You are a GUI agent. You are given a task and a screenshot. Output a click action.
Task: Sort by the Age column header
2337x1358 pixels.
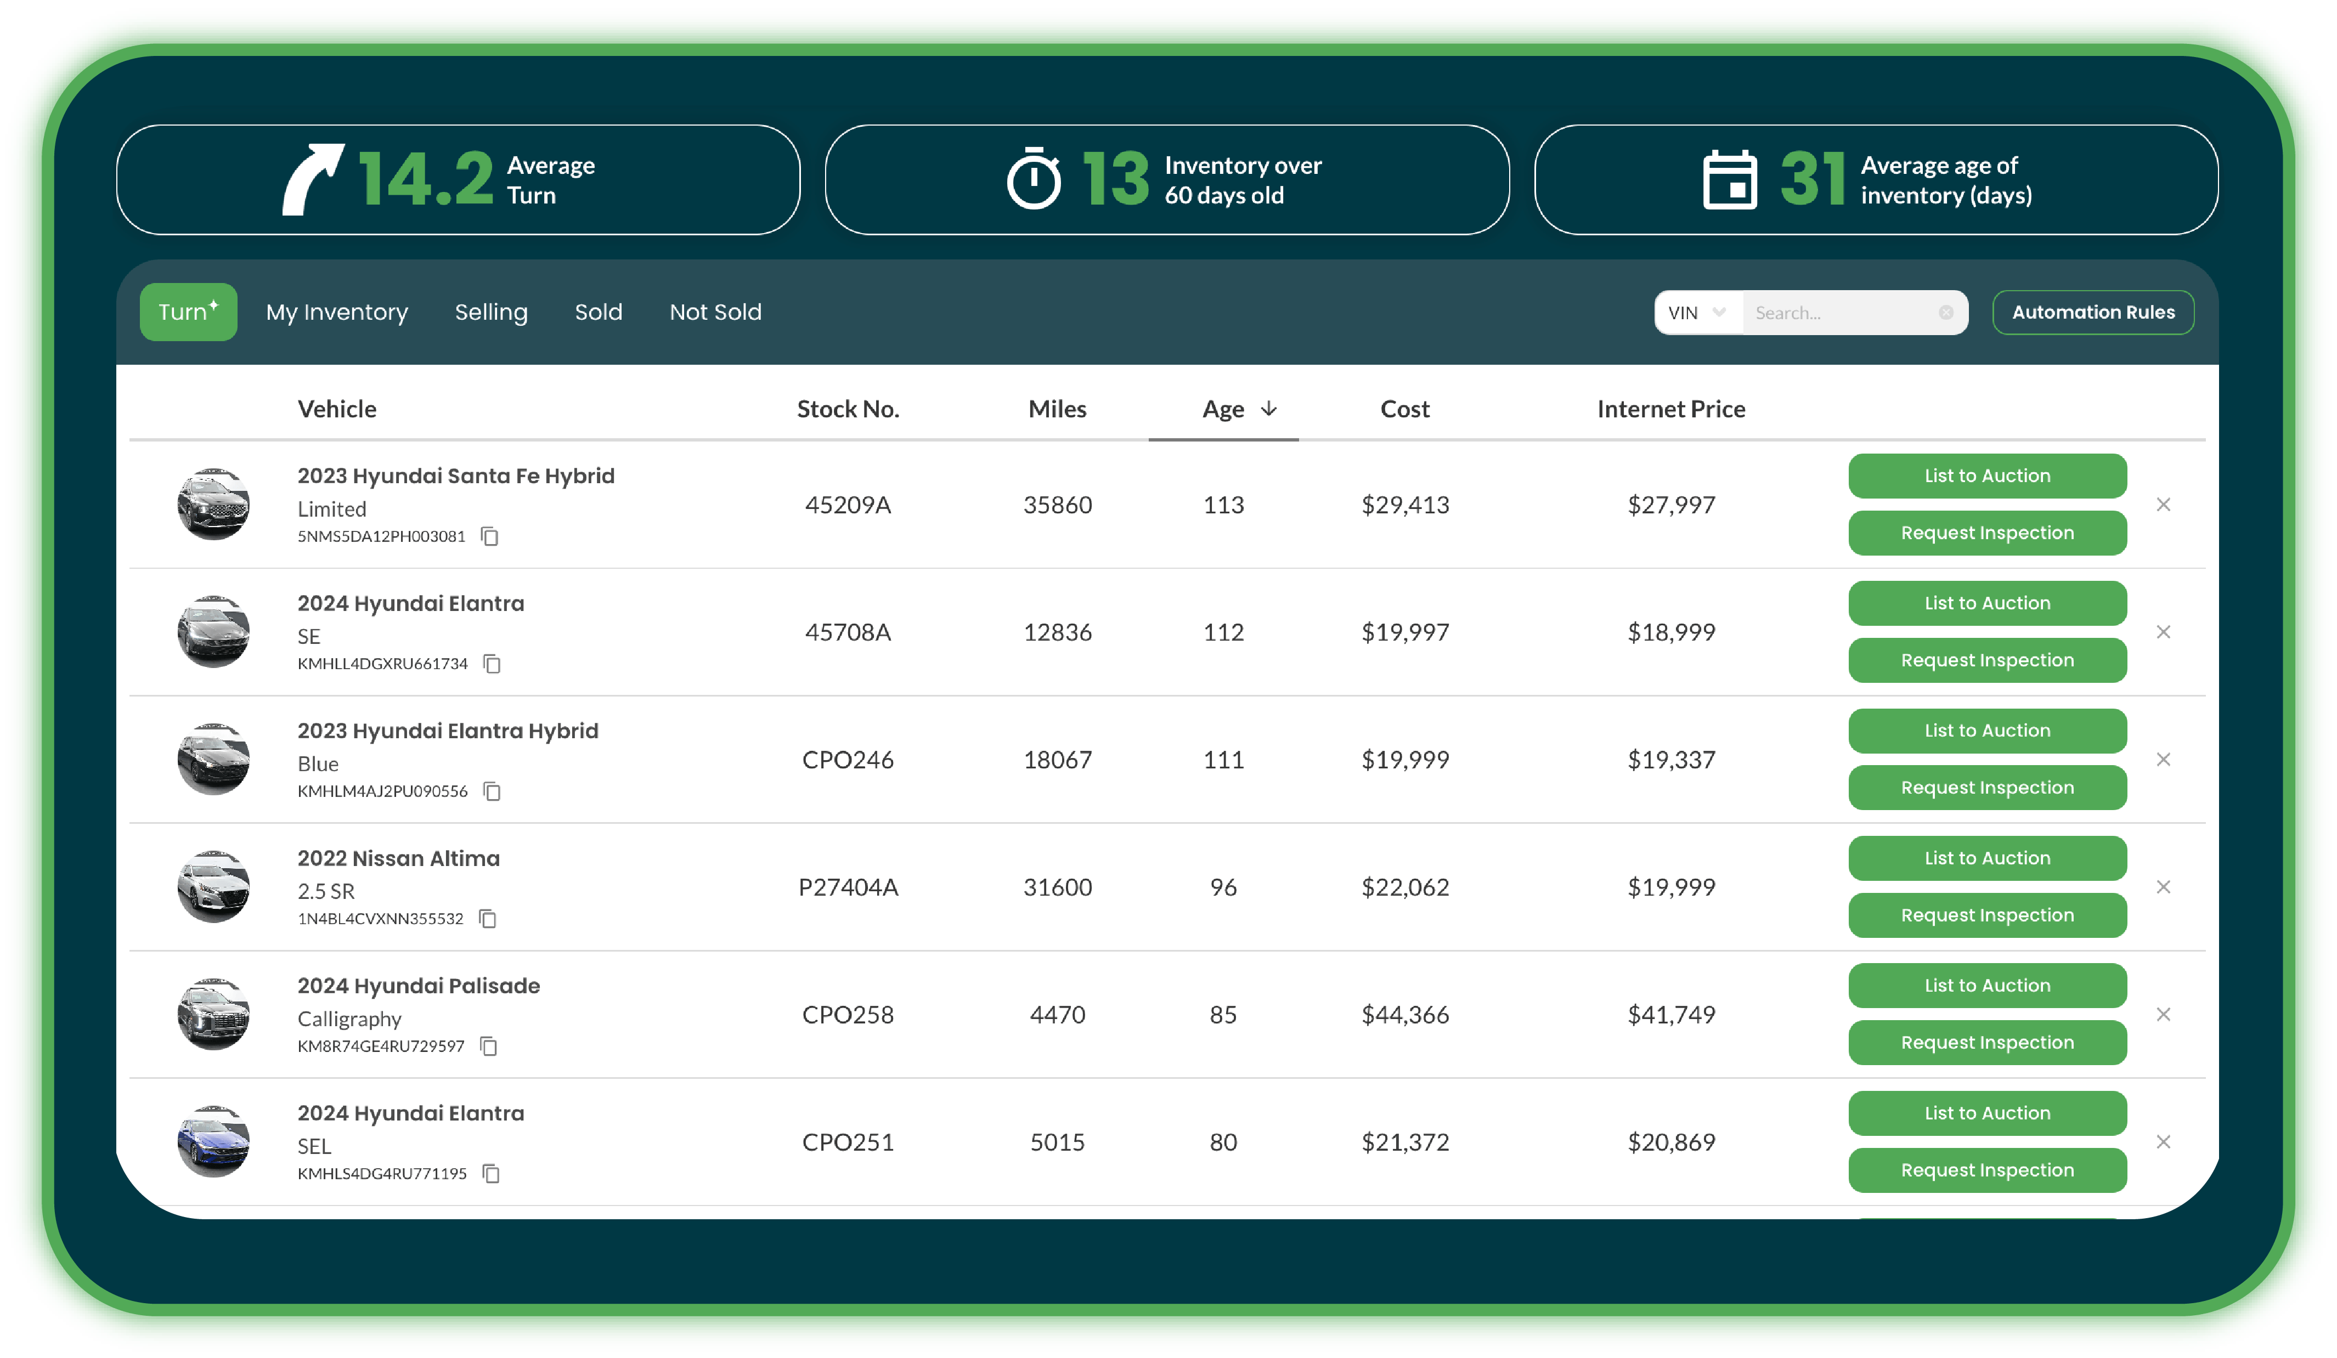click(1222, 410)
